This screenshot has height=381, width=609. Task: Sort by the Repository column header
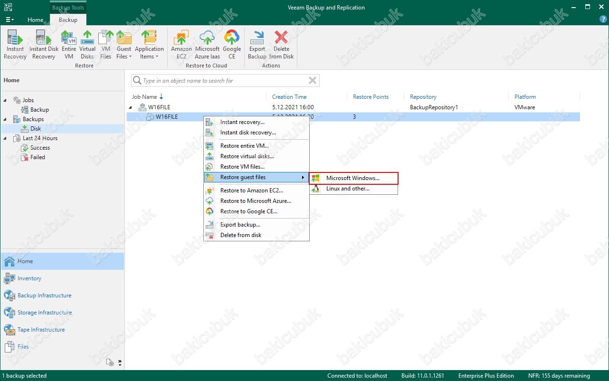click(x=423, y=97)
